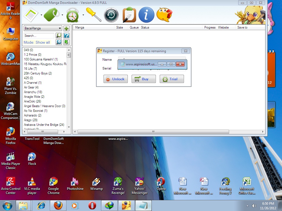Open Yahoo! Messenger desktop shortcut
282x211 pixels.
point(139,186)
